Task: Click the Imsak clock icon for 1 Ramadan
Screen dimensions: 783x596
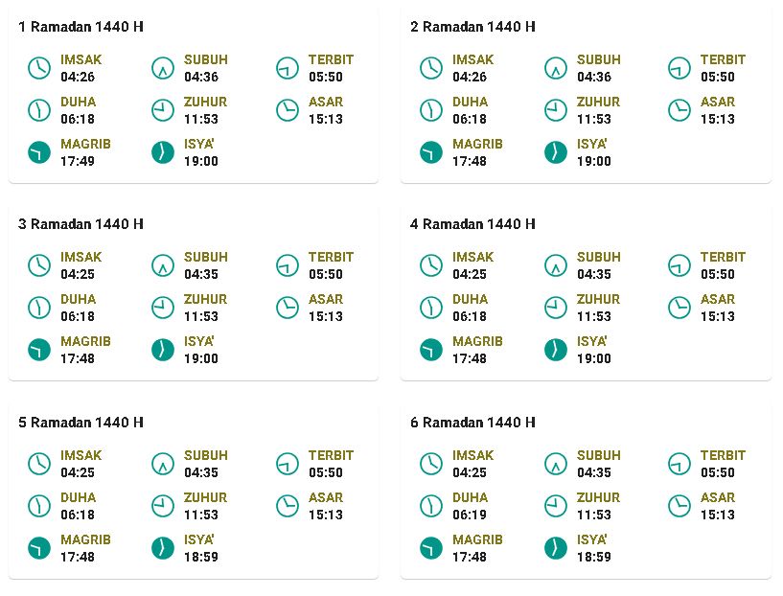Action: [39, 68]
